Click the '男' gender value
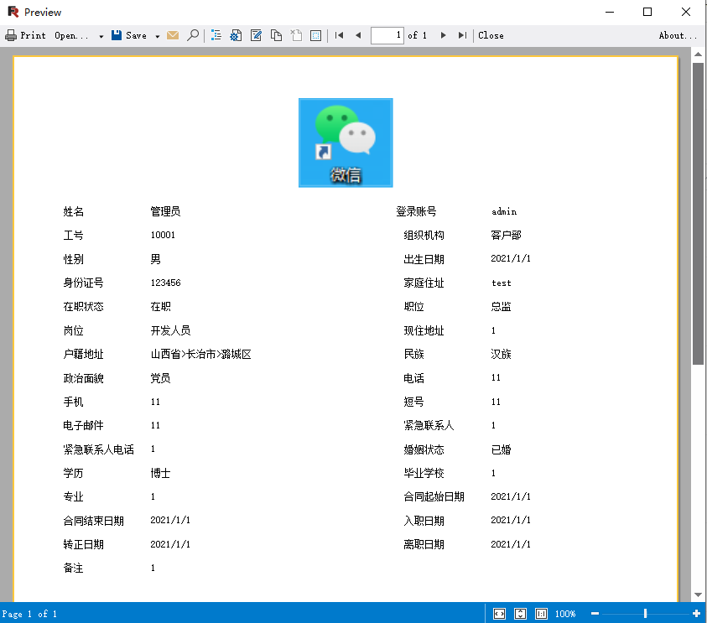707x623 pixels. tap(155, 259)
